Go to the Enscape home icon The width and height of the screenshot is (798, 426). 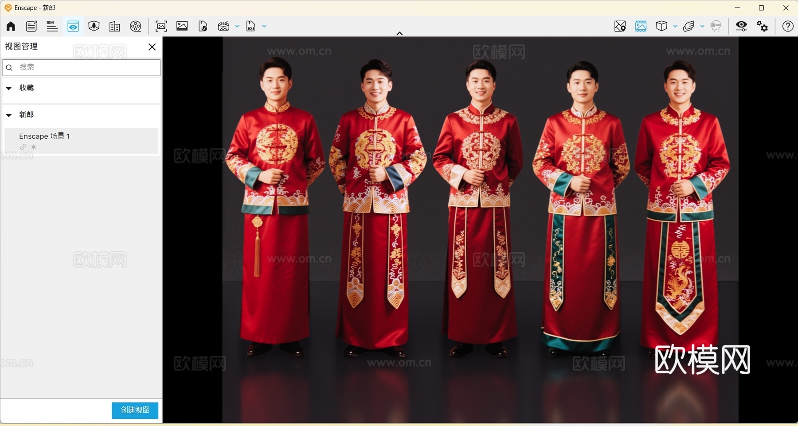tap(11, 26)
